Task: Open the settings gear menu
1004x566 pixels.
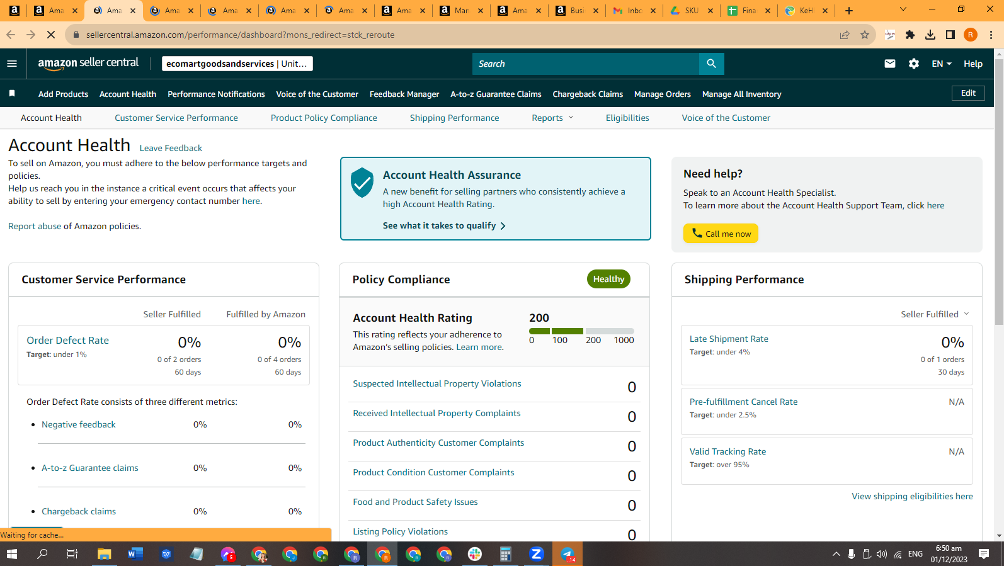Action: [x=914, y=64]
